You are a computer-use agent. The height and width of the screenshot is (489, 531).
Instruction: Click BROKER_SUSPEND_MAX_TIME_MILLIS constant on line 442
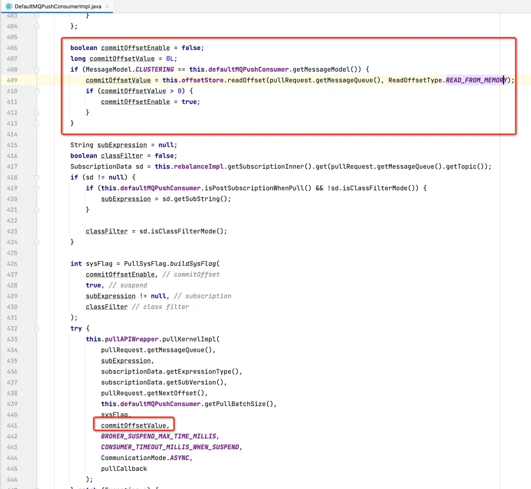pyautogui.click(x=158, y=436)
